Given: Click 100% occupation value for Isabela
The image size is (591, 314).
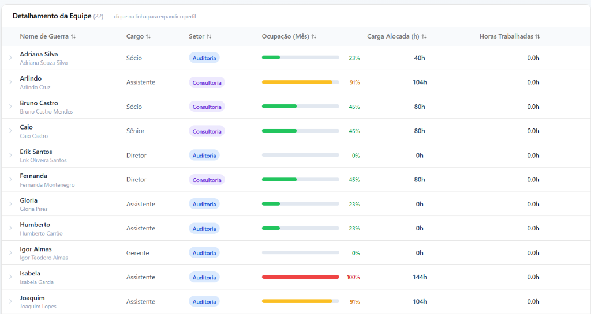Looking at the screenshot, I should pos(353,277).
